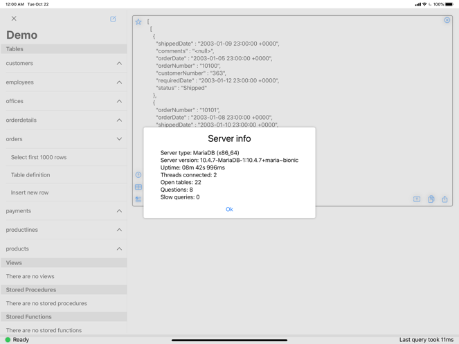This screenshot has width=459, height=344.
Task: Choose Insert new row
Action: (30, 192)
